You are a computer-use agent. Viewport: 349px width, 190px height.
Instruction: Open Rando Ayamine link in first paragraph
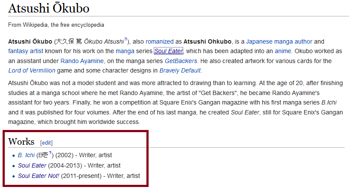pos(82,61)
